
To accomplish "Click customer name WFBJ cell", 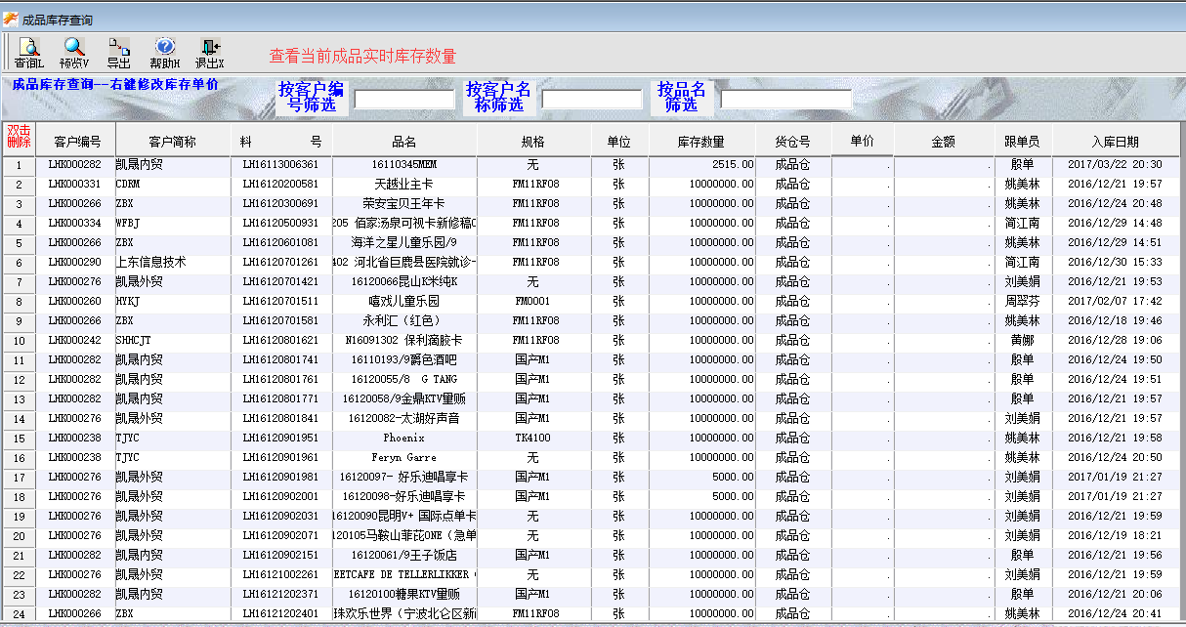I will tap(173, 224).
